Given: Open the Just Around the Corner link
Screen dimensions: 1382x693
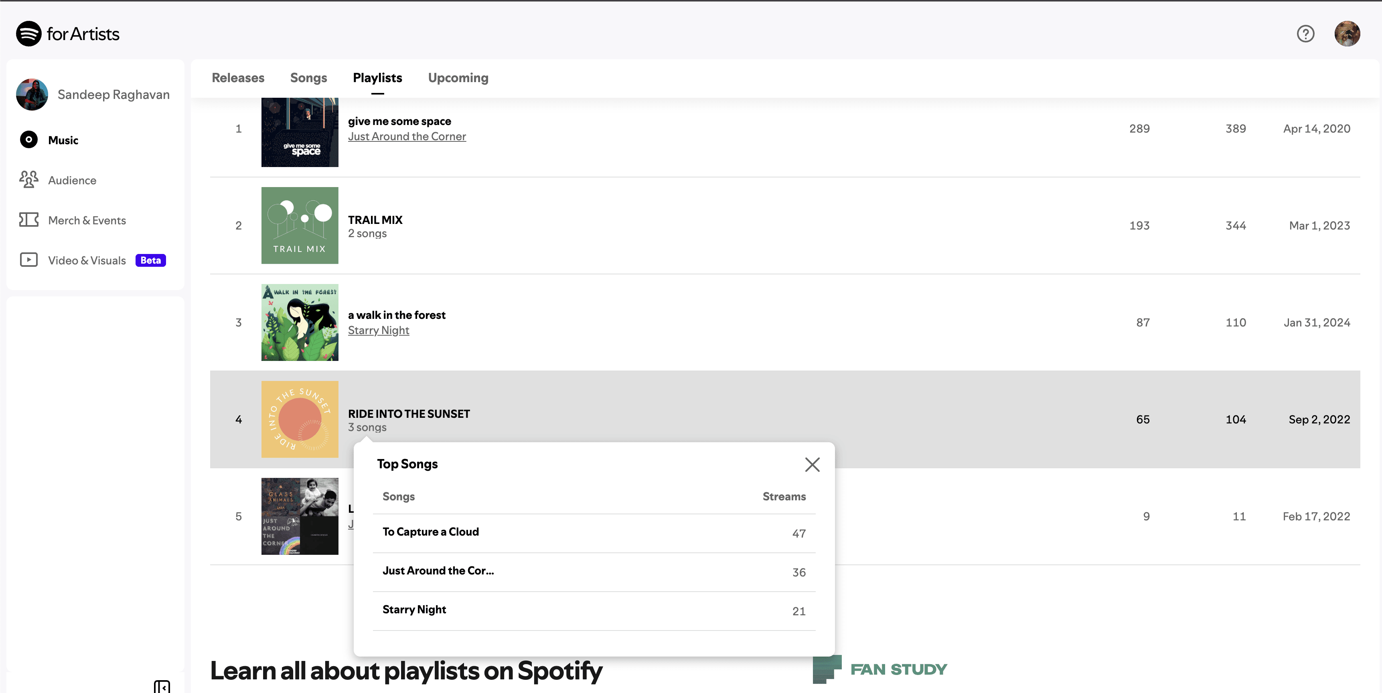Looking at the screenshot, I should [407, 137].
